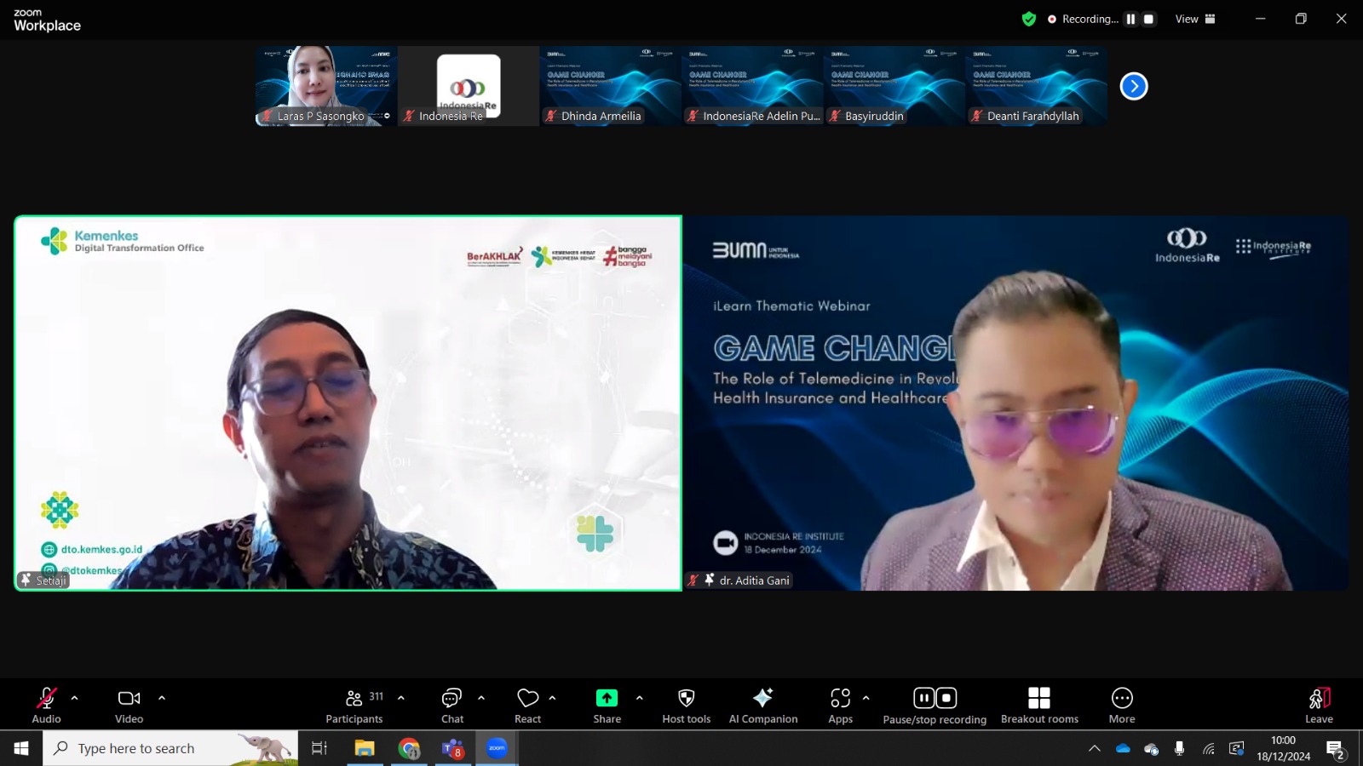Select IndonesiaRe Adelin thumbnail
Screen dimensions: 1363x766
coord(753,86)
